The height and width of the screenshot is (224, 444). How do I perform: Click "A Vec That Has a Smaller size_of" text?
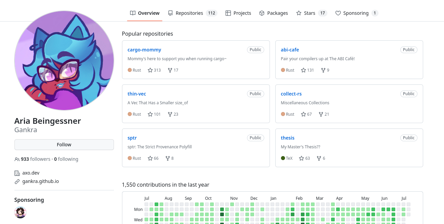(x=158, y=103)
